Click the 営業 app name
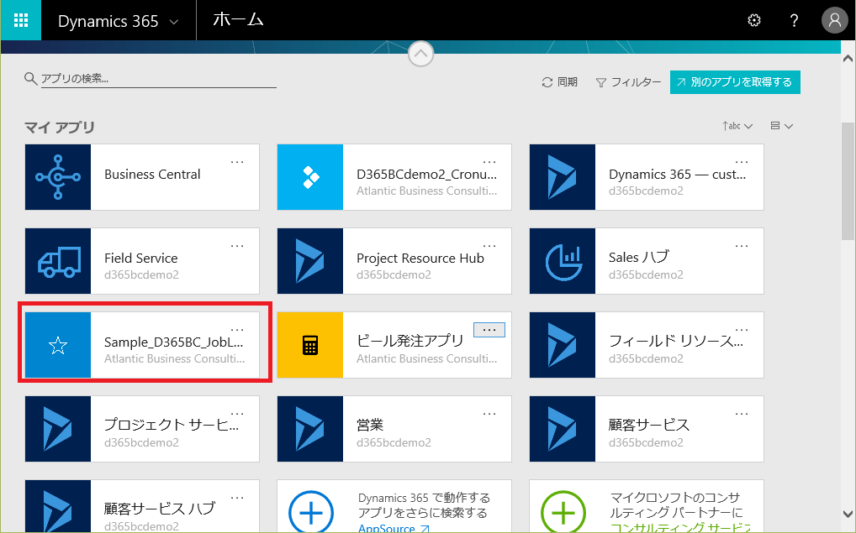Image resolution: width=856 pixels, height=533 pixels. [370, 425]
